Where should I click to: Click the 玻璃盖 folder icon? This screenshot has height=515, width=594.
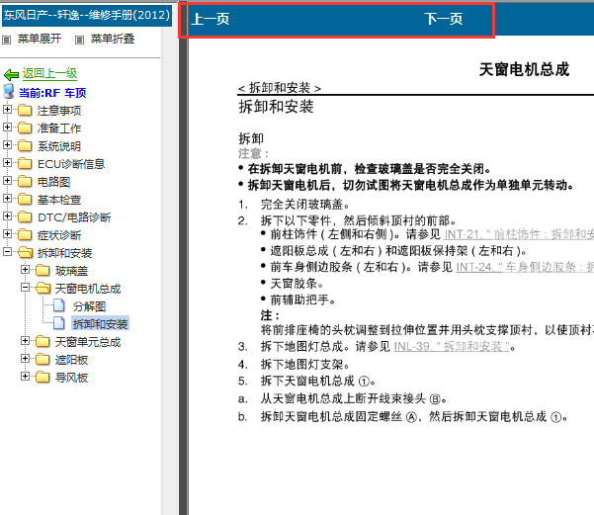tap(42, 270)
